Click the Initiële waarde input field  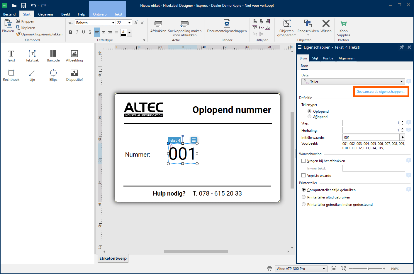point(371,137)
